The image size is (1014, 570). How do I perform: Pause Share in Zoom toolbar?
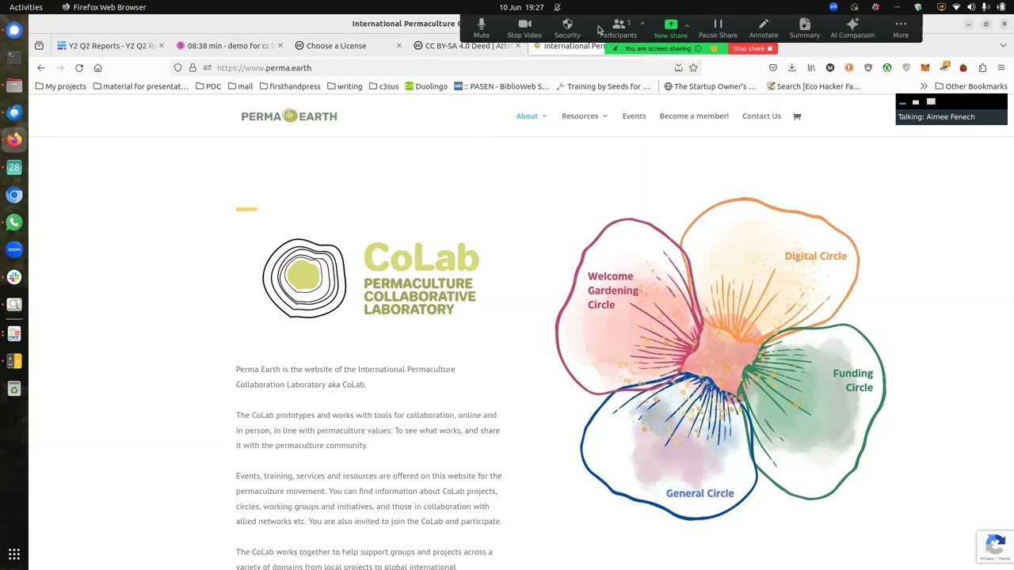click(x=718, y=28)
